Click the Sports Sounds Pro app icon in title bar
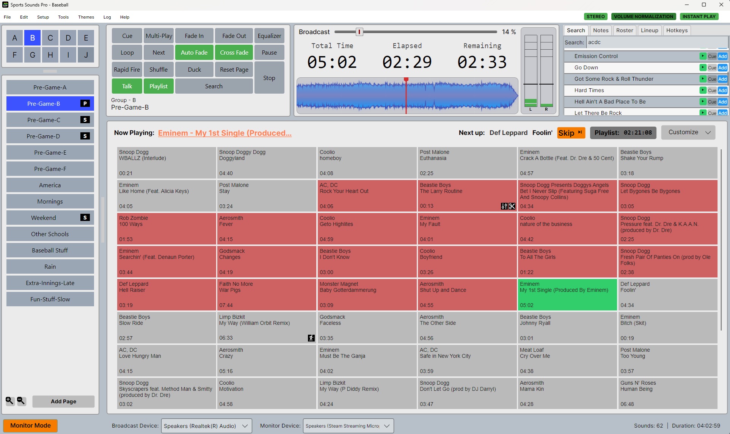The width and height of the screenshot is (730, 434). 5,5
